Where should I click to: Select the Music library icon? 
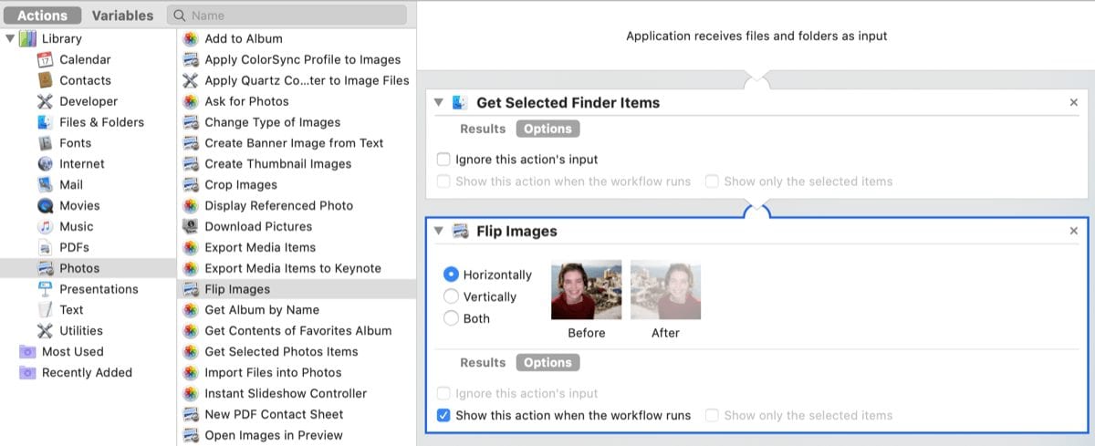pos(45,226)
